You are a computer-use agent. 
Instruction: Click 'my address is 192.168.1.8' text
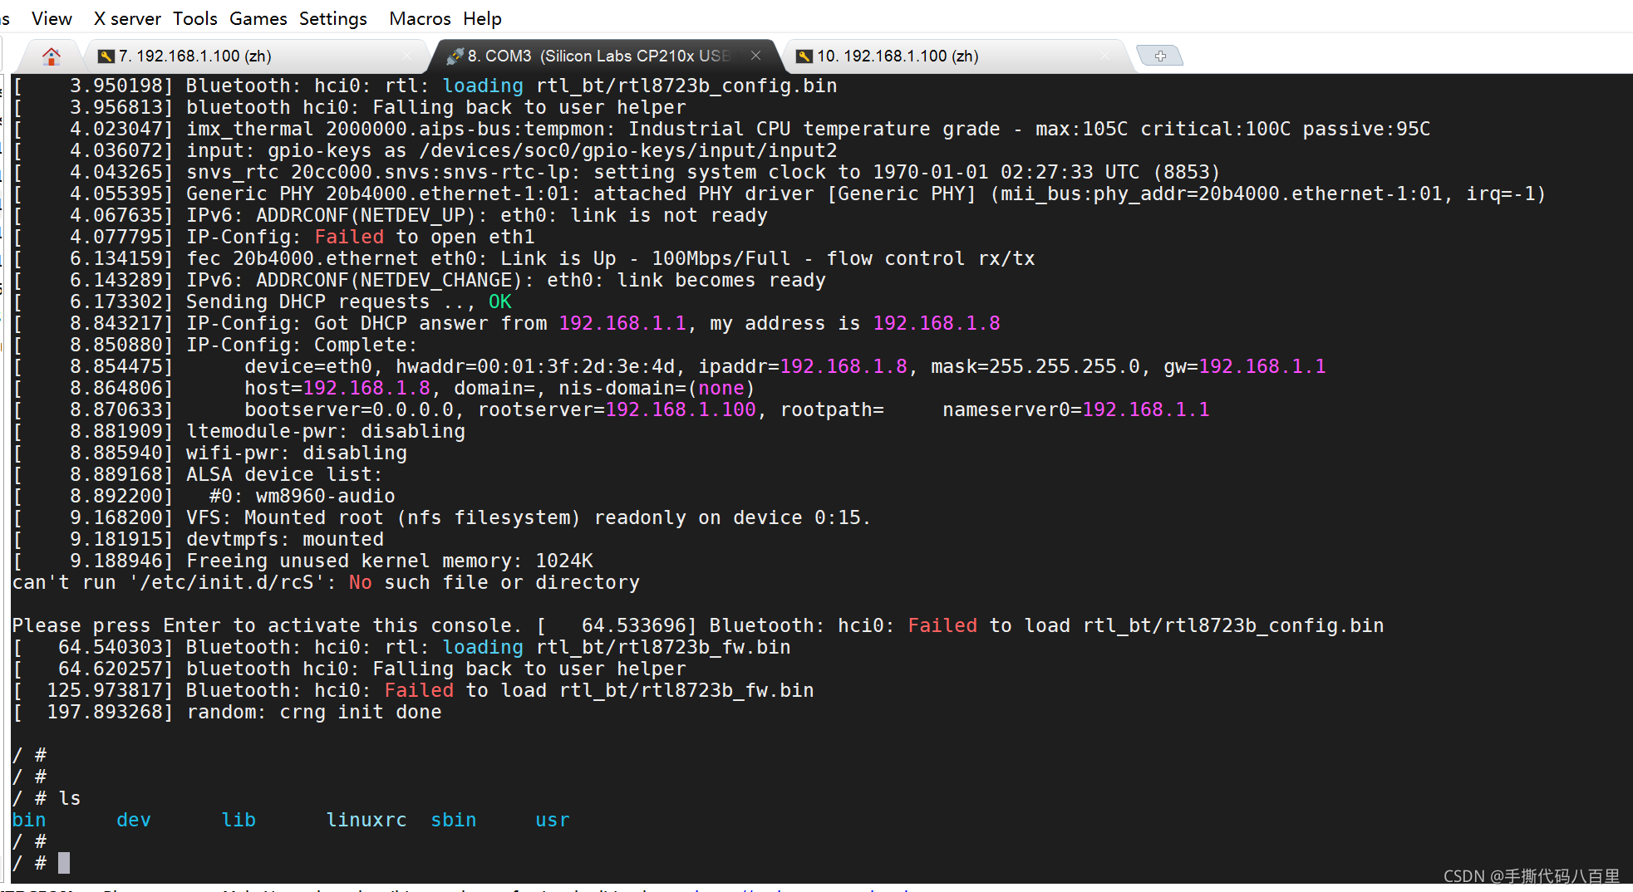coord(855,323)
